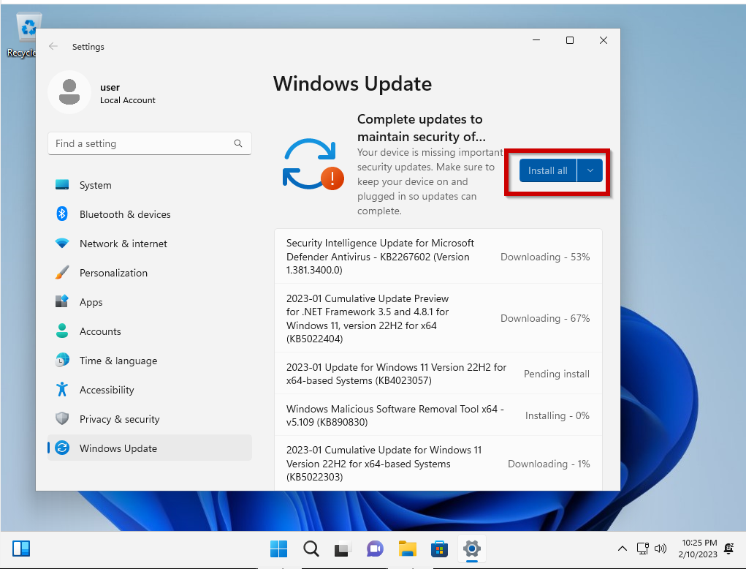Maximize the Settings window

[x=569, y=40]
